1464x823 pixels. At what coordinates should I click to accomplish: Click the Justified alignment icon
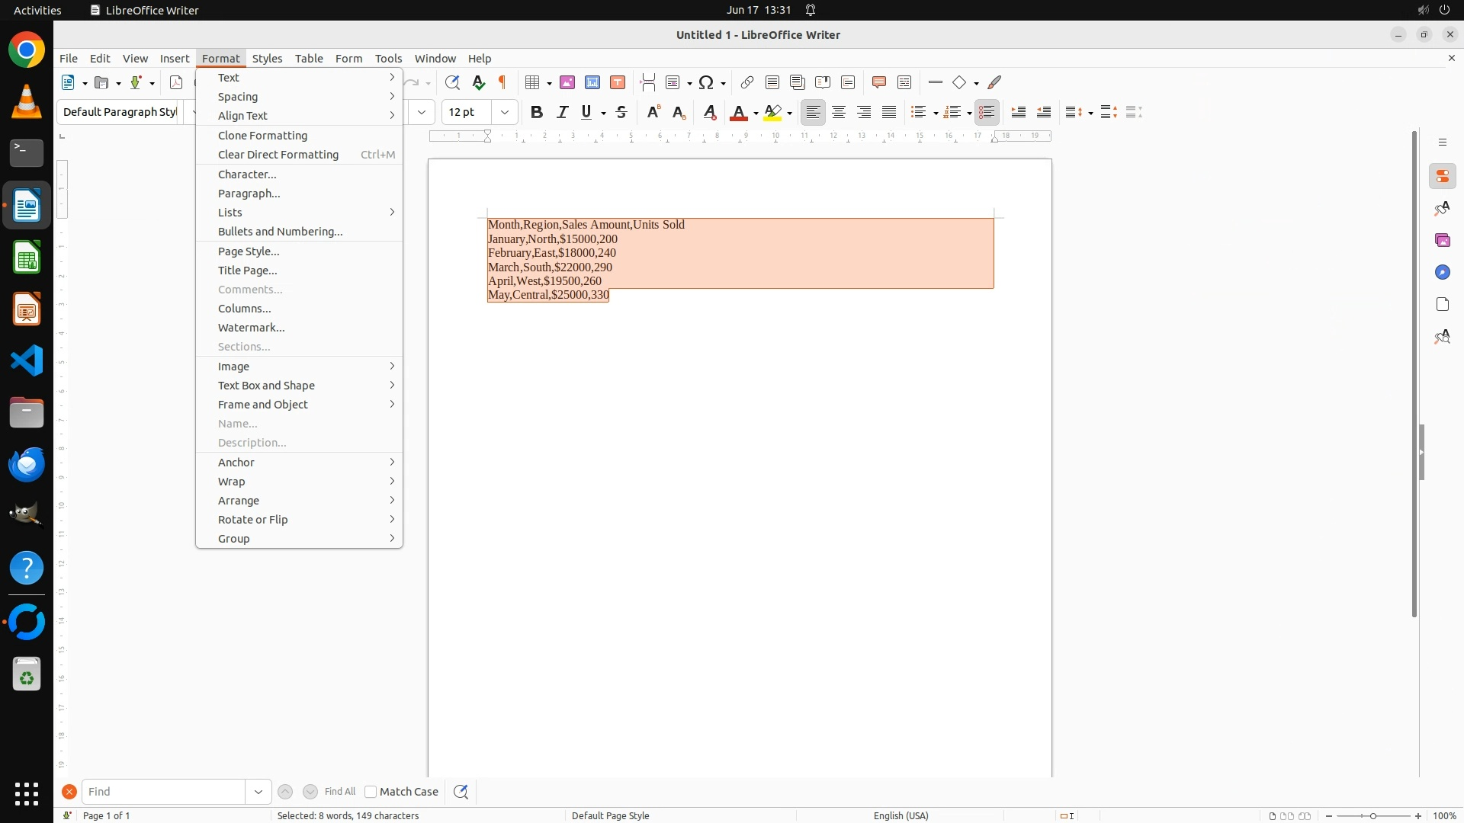889,112
